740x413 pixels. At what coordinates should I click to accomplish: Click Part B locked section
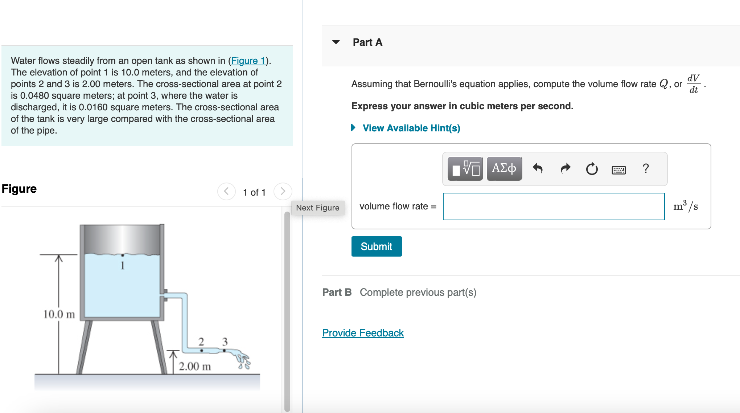(x=399, y=292)
